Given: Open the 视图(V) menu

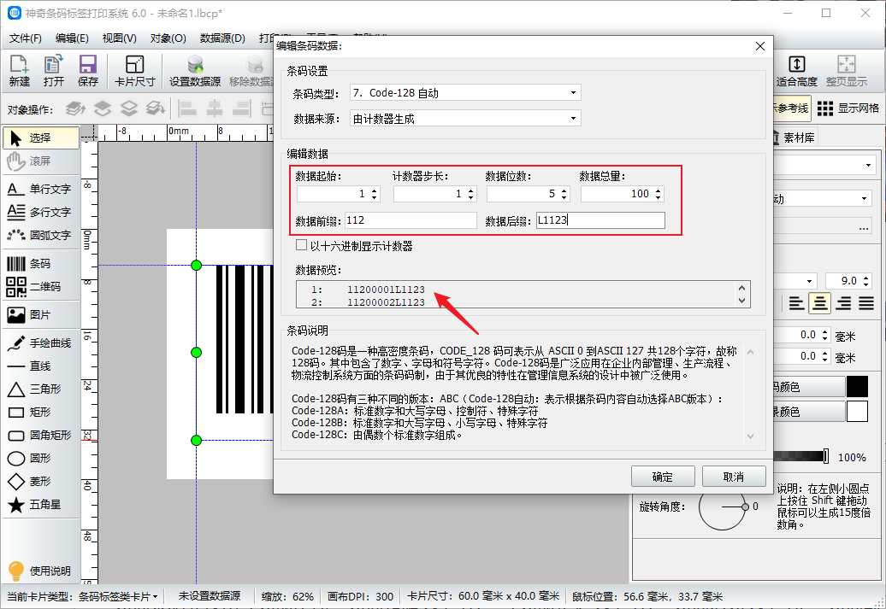Looking at the screenshot, I should pos(119,38).
